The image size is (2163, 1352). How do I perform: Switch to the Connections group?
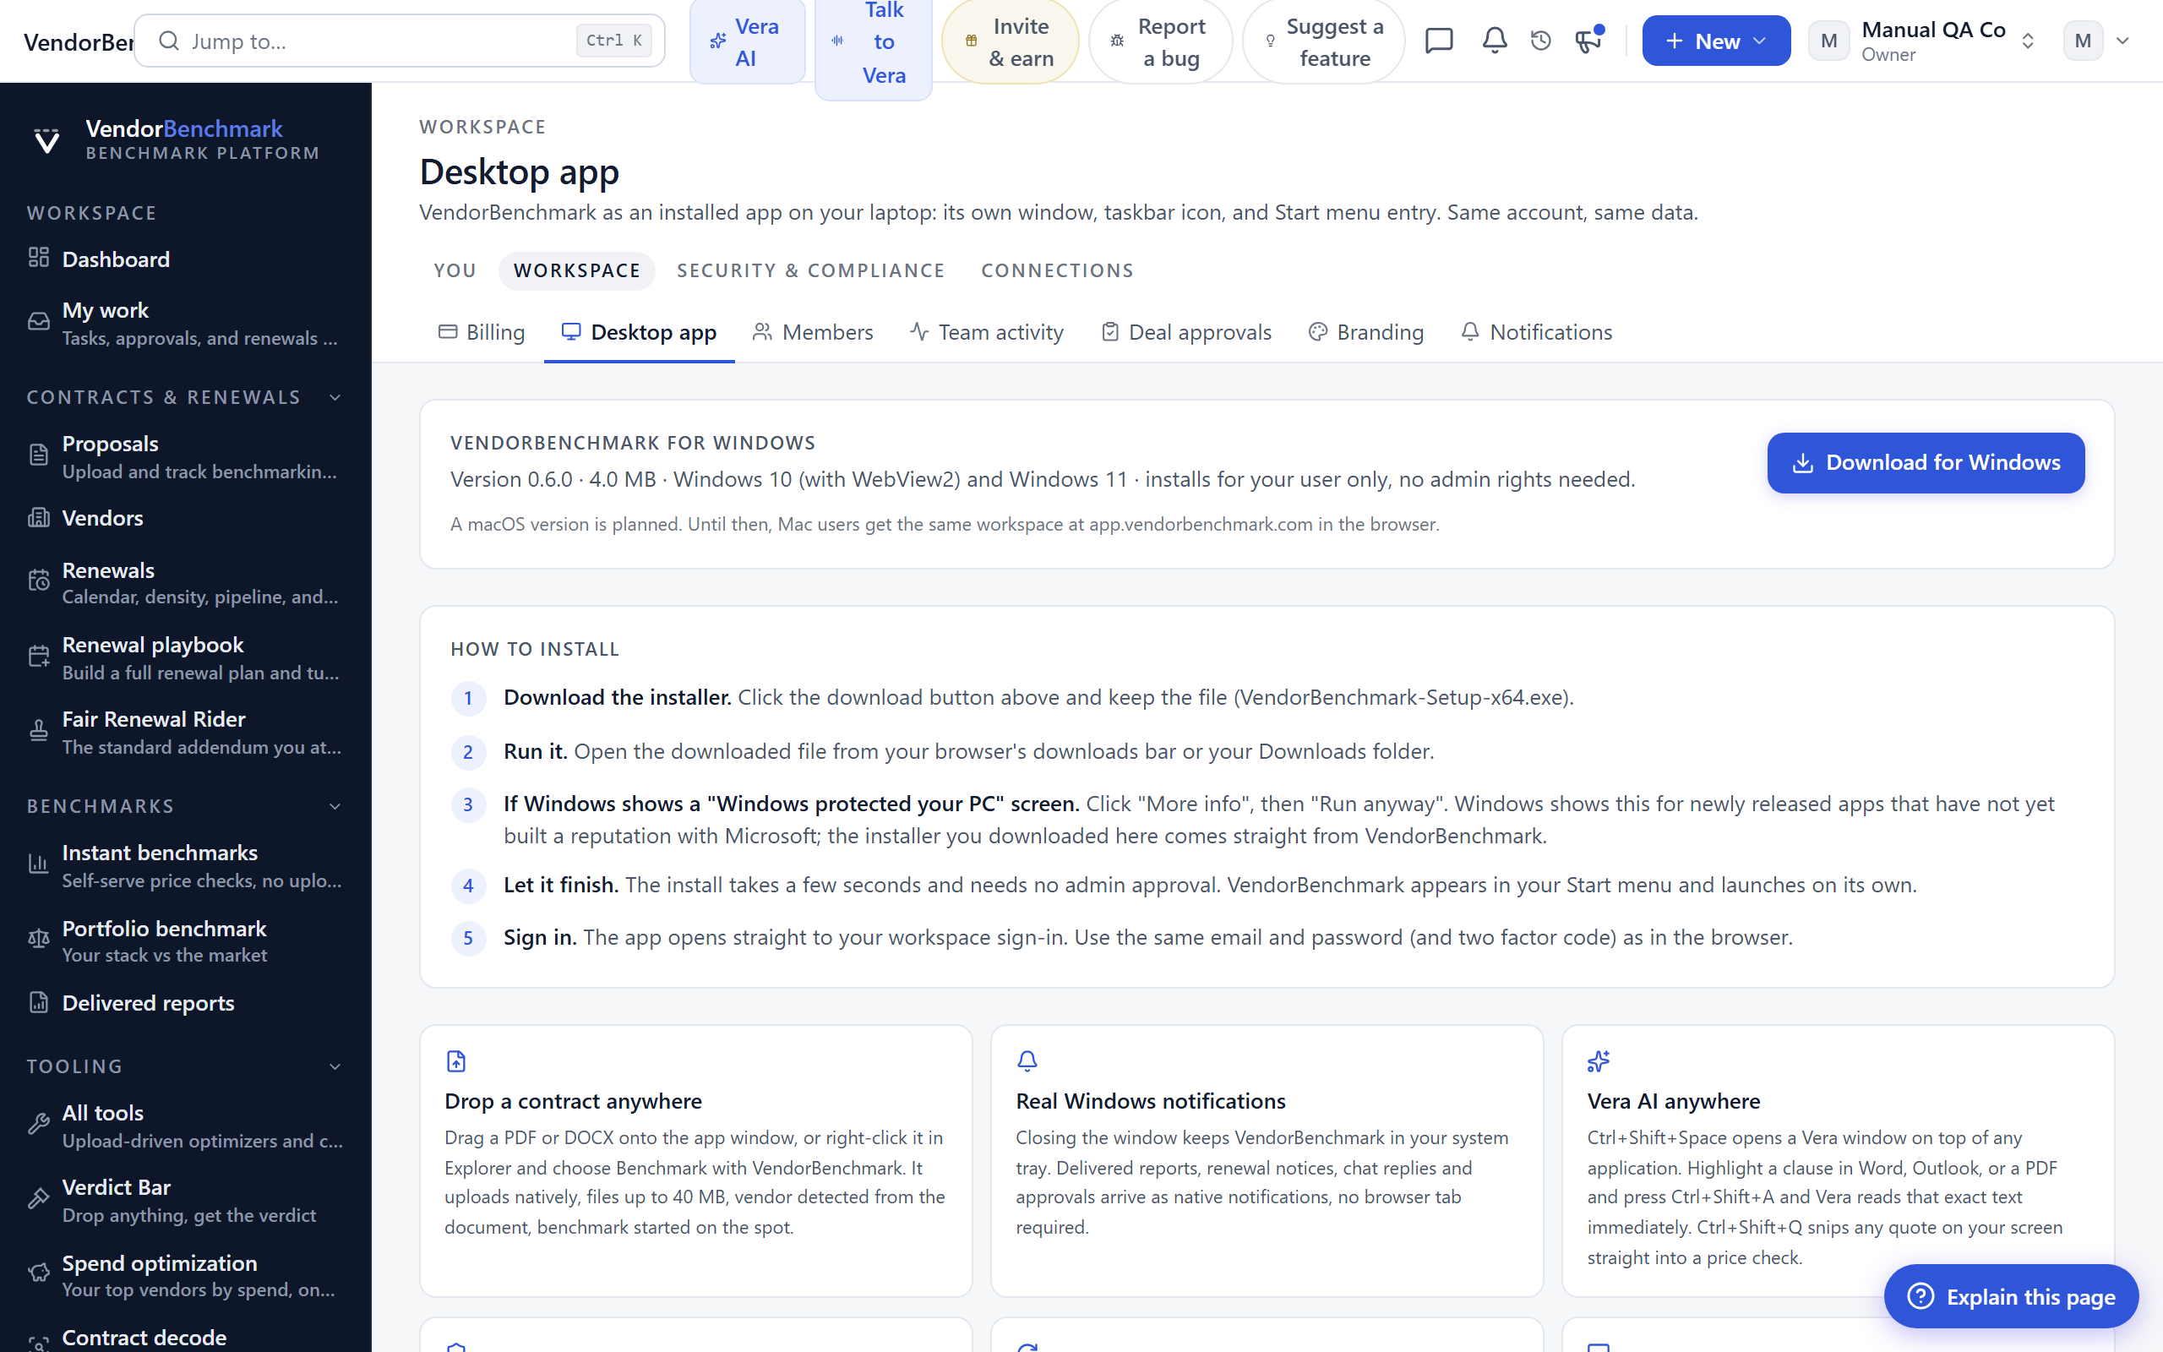tap(1057, 271)
